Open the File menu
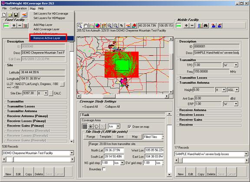Screen dimensions: 250x182 coord(4,8)
